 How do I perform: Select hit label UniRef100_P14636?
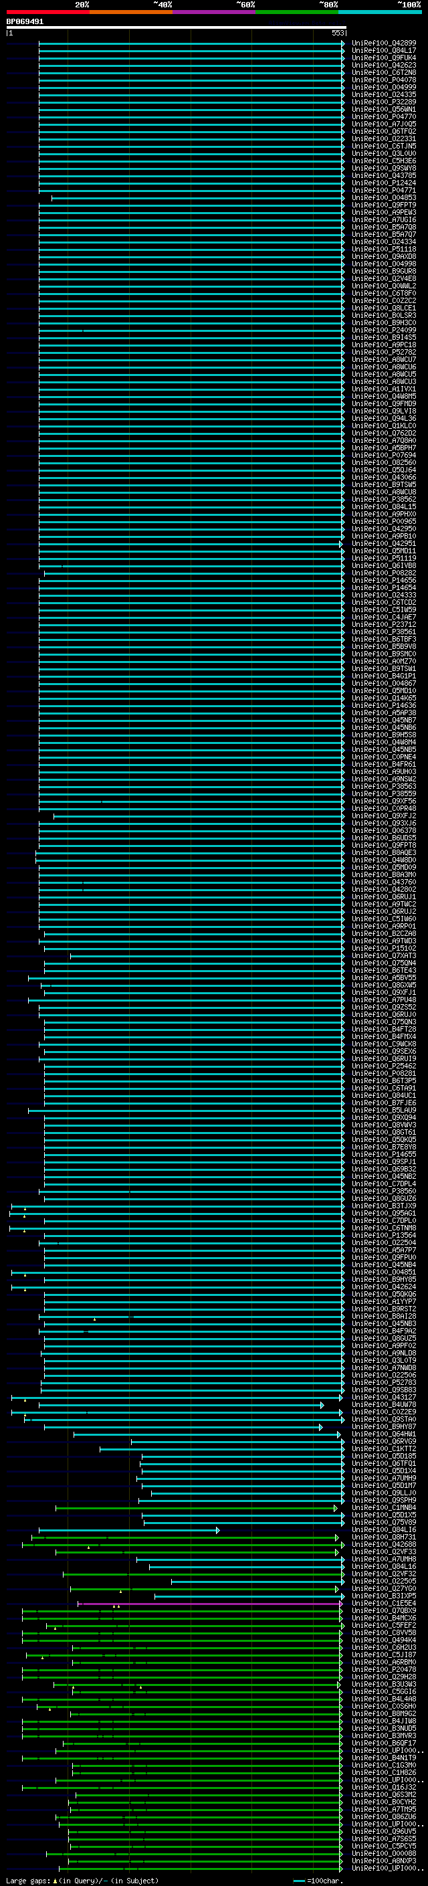[x=384, y=706]
